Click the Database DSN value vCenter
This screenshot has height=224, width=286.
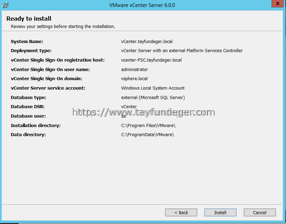[129, 107]
